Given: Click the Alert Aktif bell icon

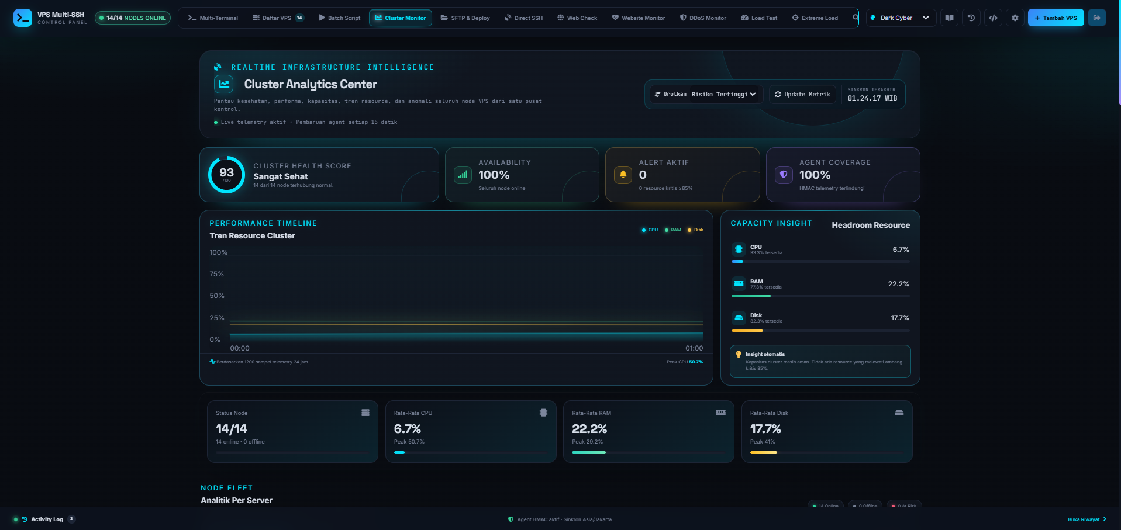Looking at the screenshot, I should 623,175.
